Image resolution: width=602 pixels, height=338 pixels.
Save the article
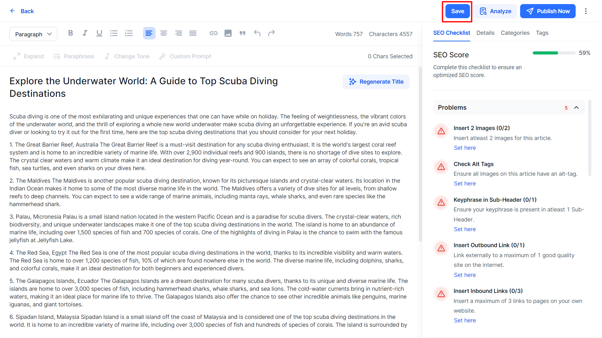pyautogui.click(x=457, y=11)
